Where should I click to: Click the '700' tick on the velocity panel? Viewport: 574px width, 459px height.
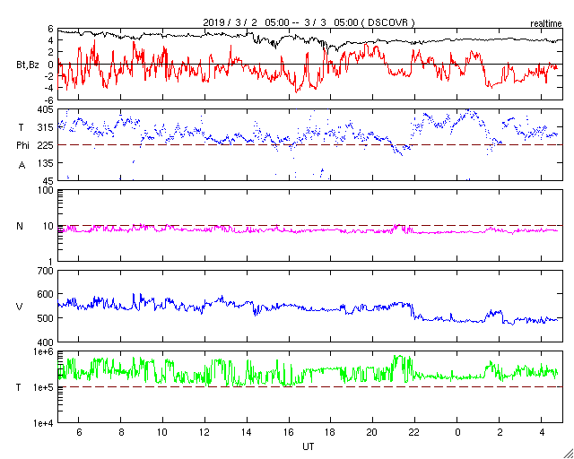[46, 272]
